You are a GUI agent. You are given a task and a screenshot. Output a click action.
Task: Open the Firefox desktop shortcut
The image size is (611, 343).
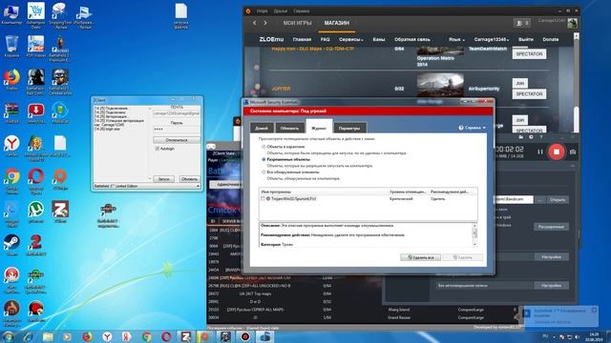point(11,79)
